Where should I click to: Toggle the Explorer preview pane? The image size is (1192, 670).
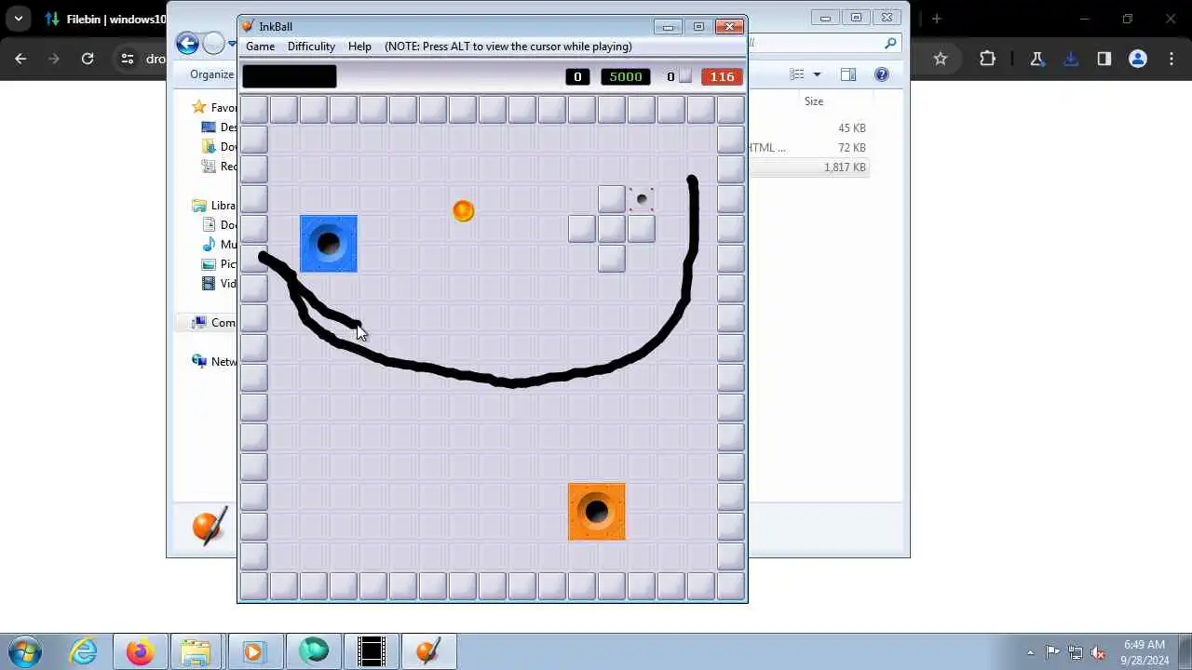[848, 74]
